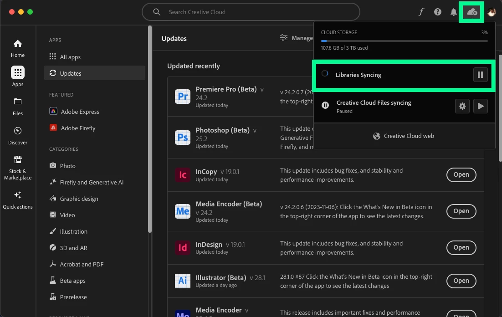Open the account profile avatar
This screenshot has height=317, width=502.
(x=492, y=12)
